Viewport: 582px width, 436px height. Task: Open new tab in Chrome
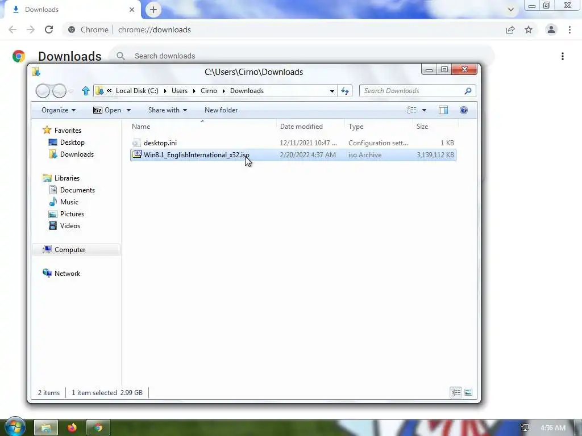point(153,10)
